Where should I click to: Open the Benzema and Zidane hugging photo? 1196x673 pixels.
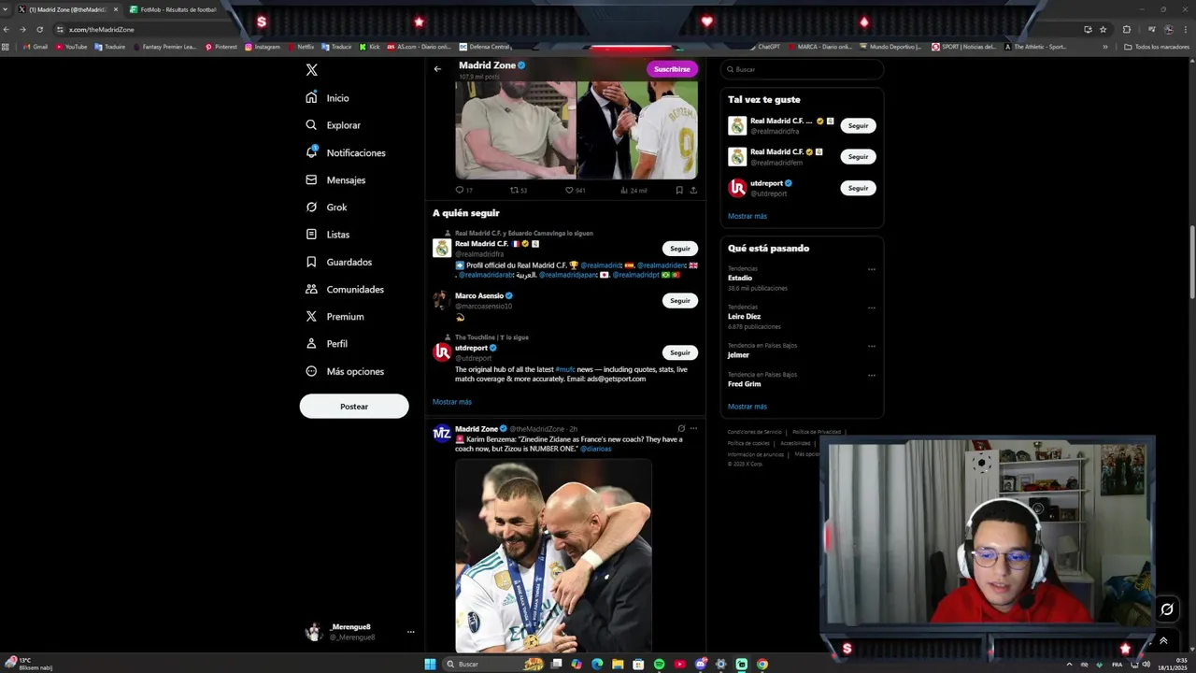coord(553,555)
